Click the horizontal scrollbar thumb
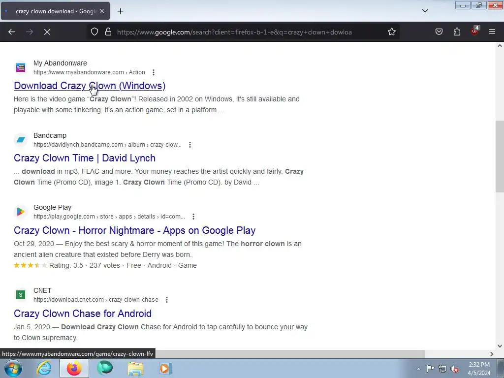The image size is (504, 378). [290, 354]
